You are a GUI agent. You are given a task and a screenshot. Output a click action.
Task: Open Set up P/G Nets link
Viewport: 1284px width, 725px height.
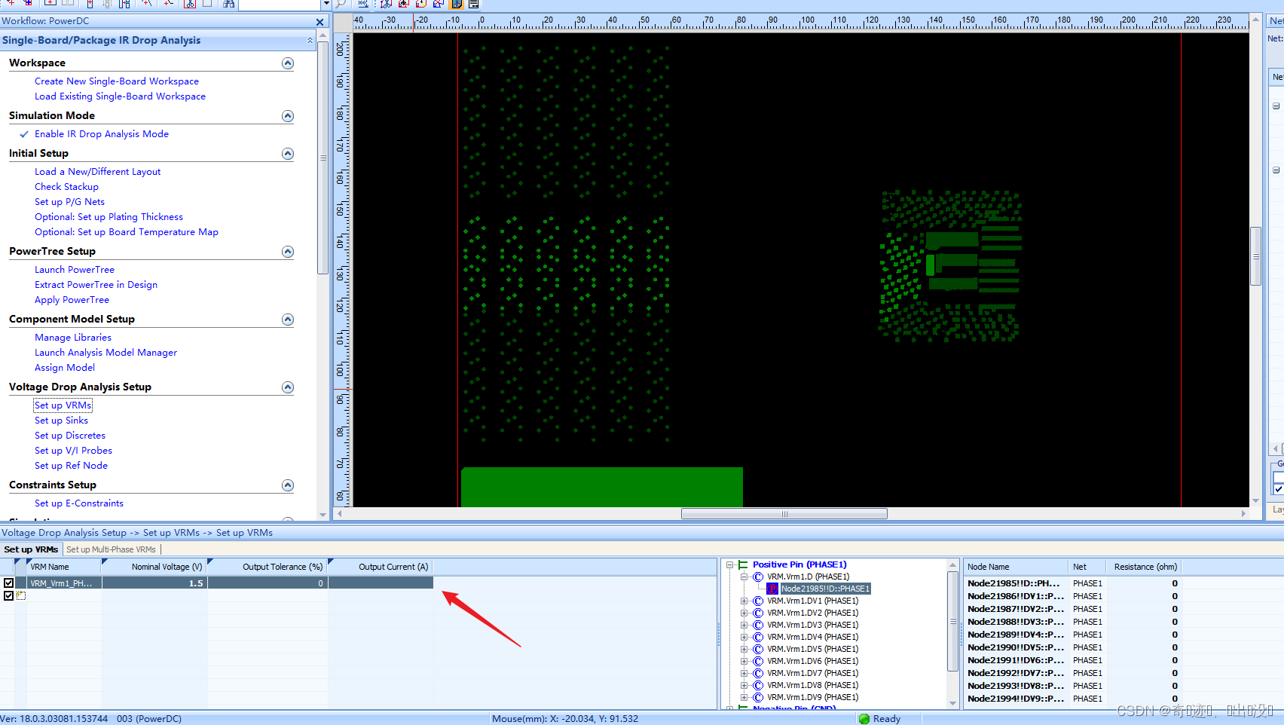tap(69, 202)
